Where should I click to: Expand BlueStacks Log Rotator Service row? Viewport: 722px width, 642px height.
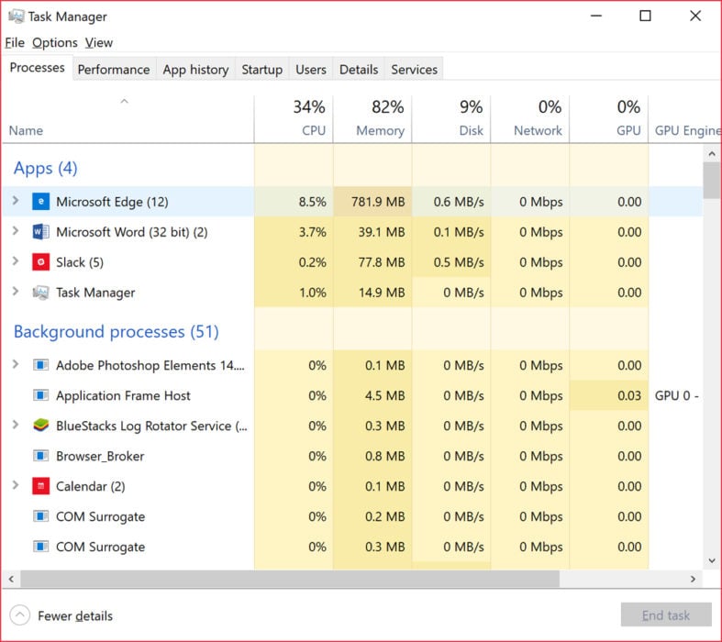(16, 425)
